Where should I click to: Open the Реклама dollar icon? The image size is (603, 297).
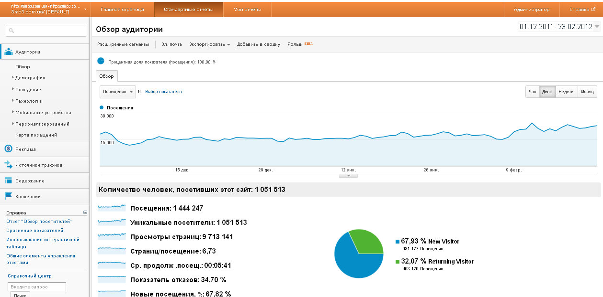pos(8,149)
